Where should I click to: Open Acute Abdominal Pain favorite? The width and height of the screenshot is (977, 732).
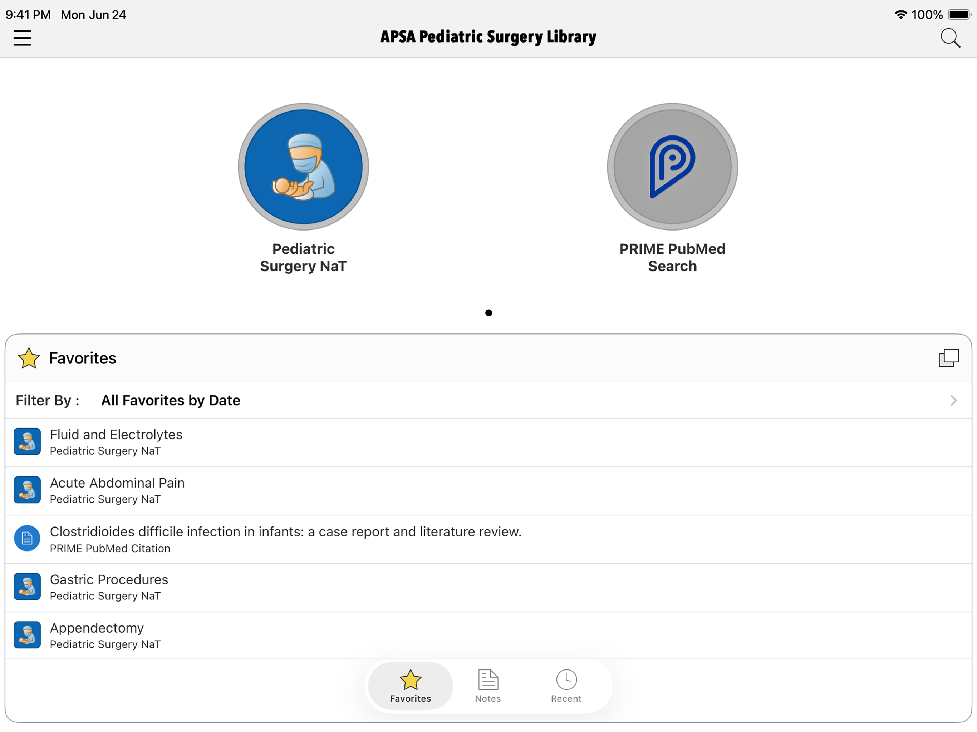tap(488, 491)
